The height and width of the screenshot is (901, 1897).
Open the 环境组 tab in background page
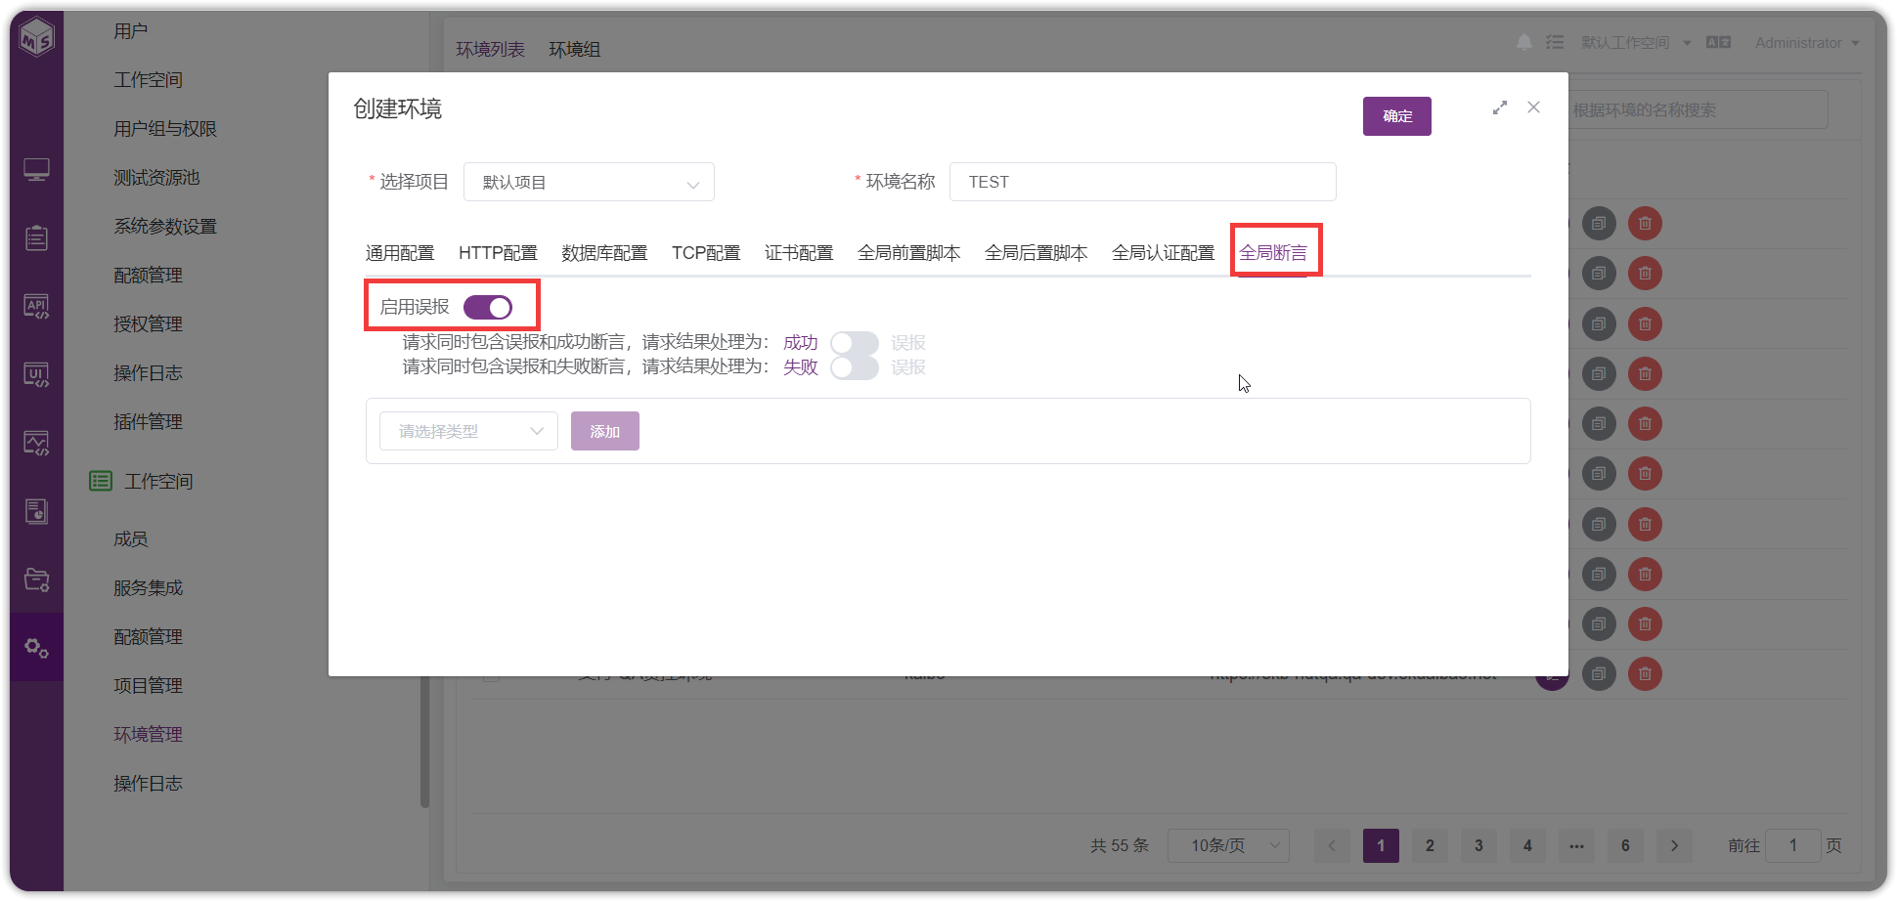575,49
